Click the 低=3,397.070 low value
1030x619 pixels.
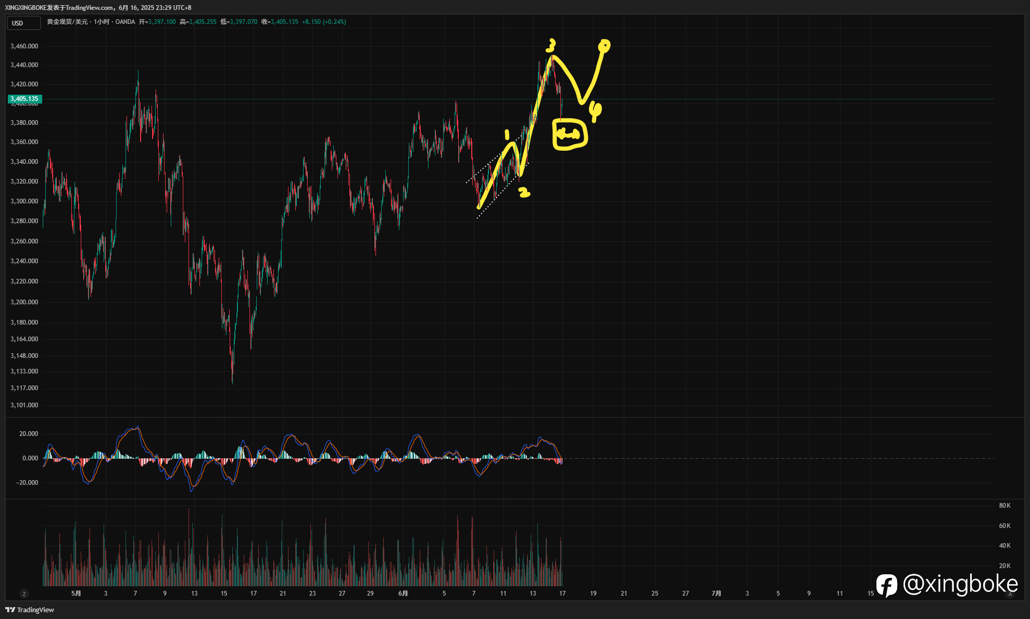pos(239,22)
